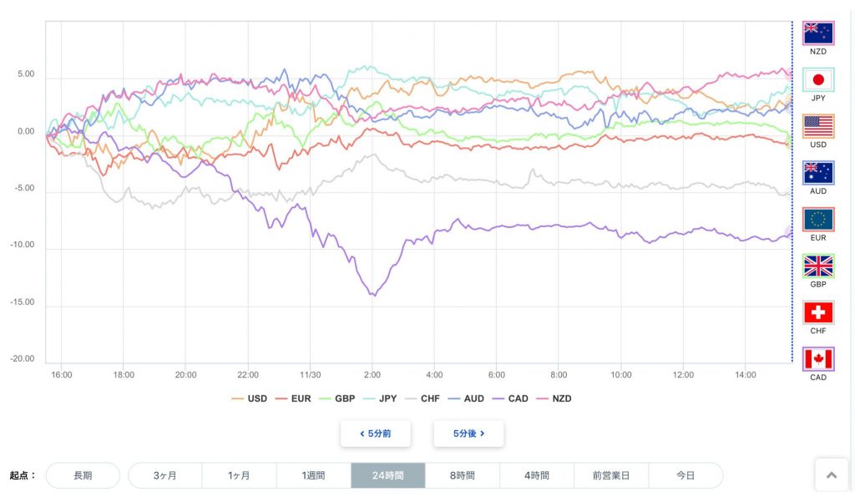Click the NZD New Zealand flag icon
855x502 pixels.
coord(818,33)
